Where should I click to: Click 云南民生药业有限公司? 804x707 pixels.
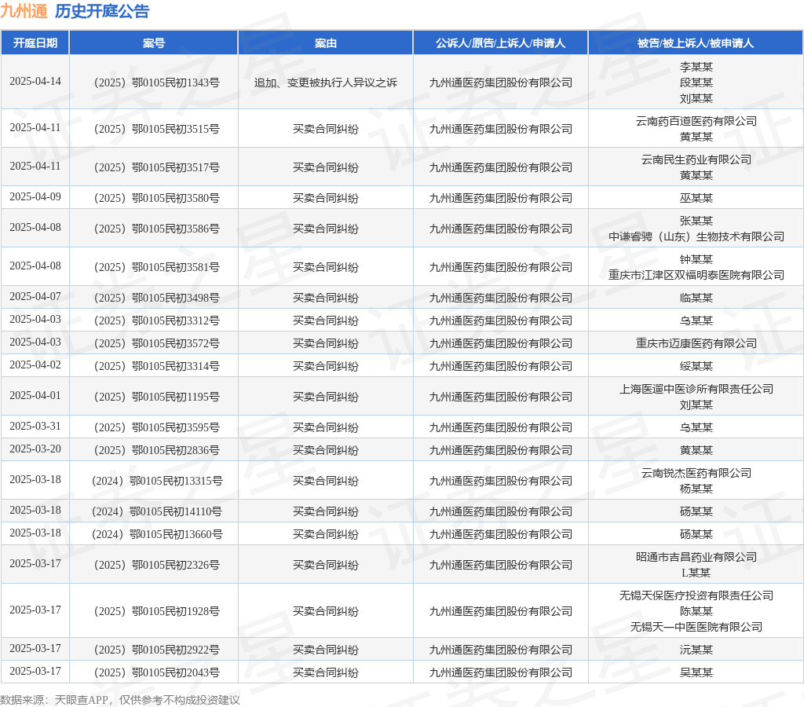[x=696, y=159]
